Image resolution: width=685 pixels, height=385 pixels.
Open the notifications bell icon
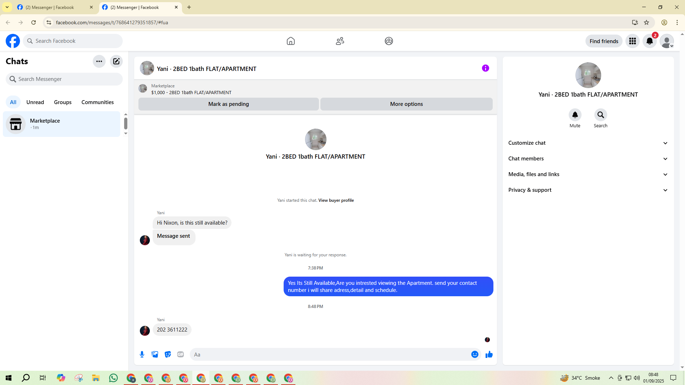coord(650,41)
